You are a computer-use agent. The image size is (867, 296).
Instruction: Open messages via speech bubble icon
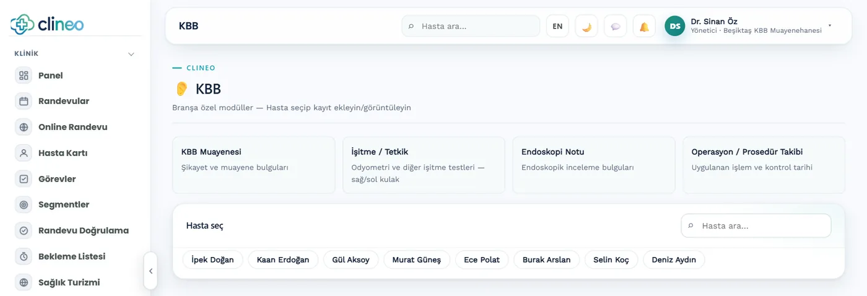(x=615, y=26)
